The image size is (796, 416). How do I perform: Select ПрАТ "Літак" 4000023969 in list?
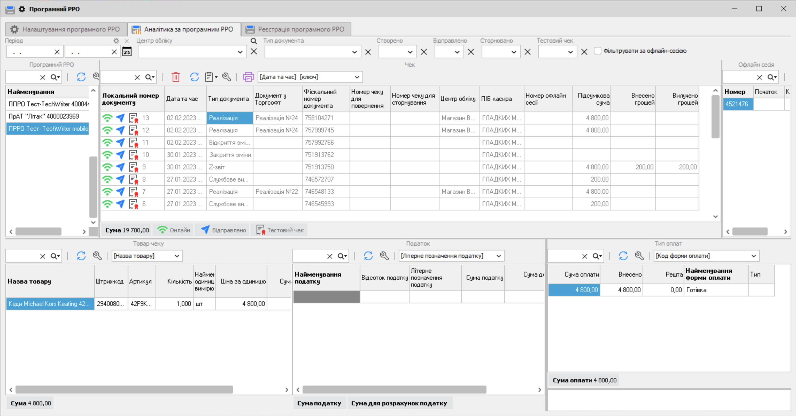[44, 116]
